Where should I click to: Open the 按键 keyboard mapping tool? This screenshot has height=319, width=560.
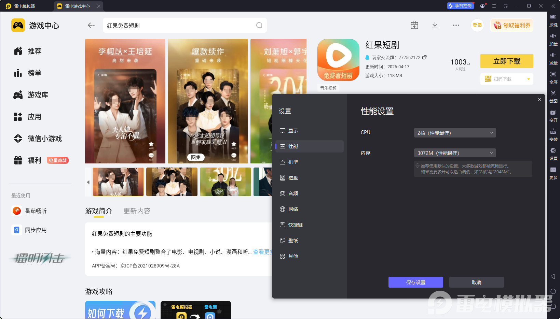[x=553, y=20]
